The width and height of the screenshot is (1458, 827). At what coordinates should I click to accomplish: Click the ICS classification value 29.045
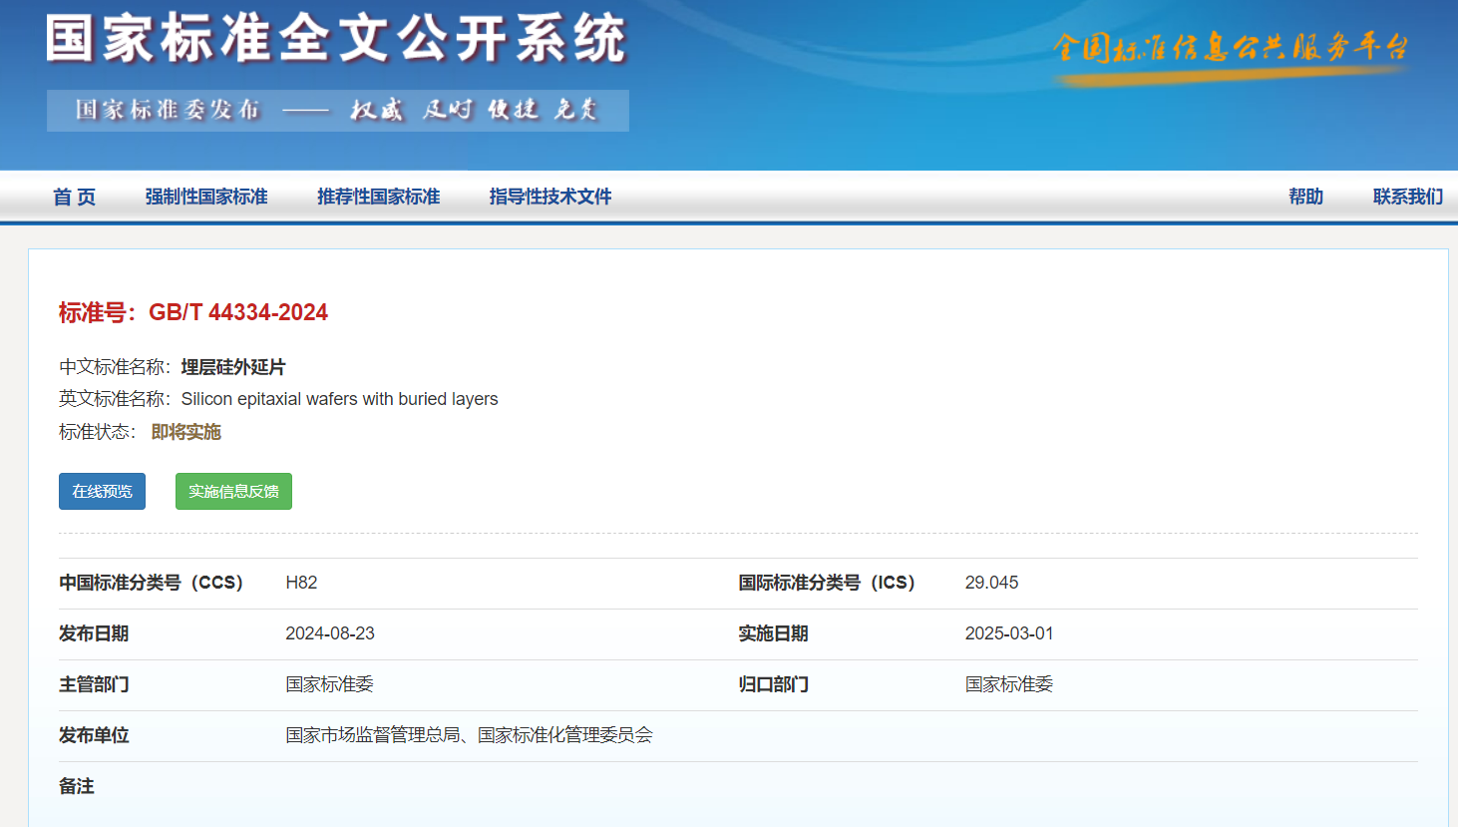pyautogui.click(x=991, y=584)
